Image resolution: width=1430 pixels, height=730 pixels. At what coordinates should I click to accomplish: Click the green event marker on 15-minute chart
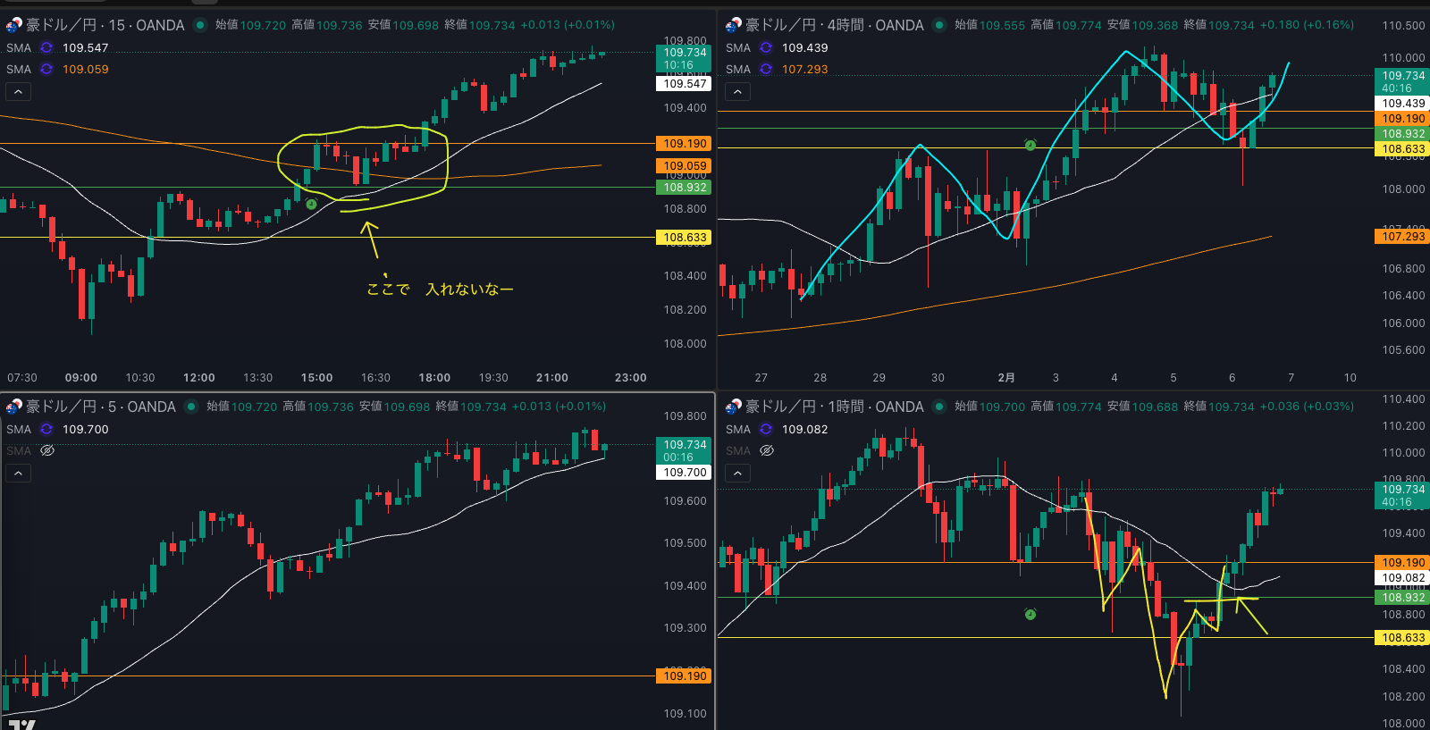tap(311, 205)
